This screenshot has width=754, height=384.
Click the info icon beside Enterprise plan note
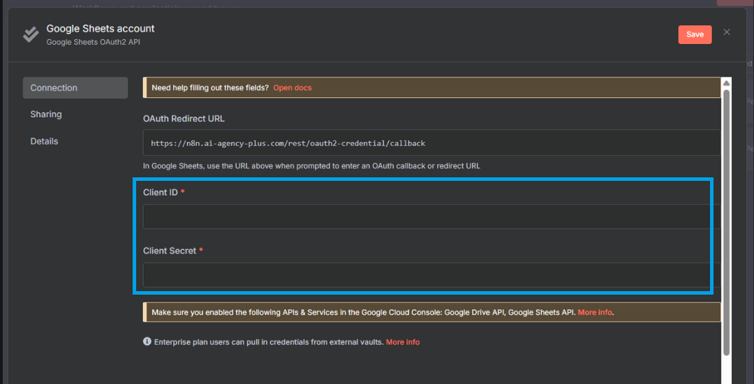147,342
